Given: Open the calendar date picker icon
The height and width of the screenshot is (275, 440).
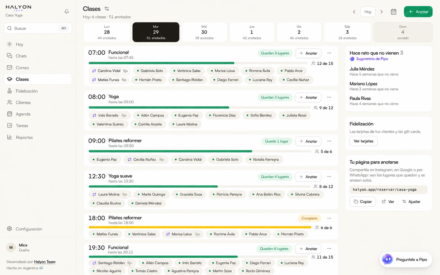Looking at the screenshot, I should 393,12.
